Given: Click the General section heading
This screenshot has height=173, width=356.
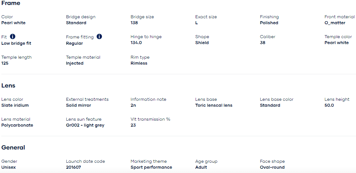Looking at the screenshot, I should [x=13, y=147].
